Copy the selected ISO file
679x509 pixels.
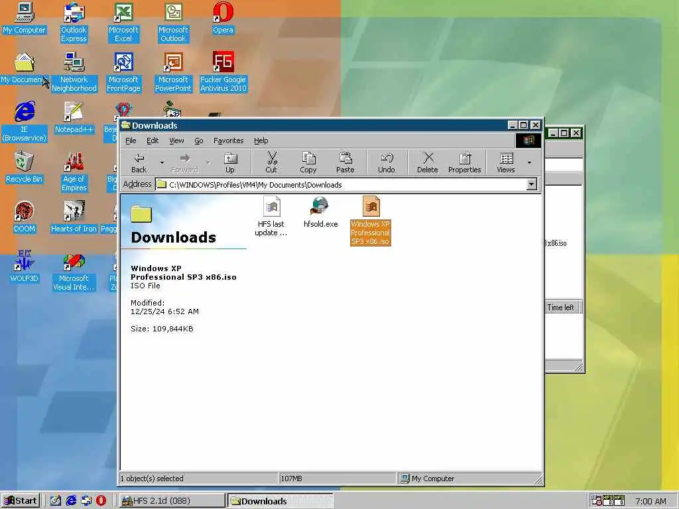pos(308,163)
